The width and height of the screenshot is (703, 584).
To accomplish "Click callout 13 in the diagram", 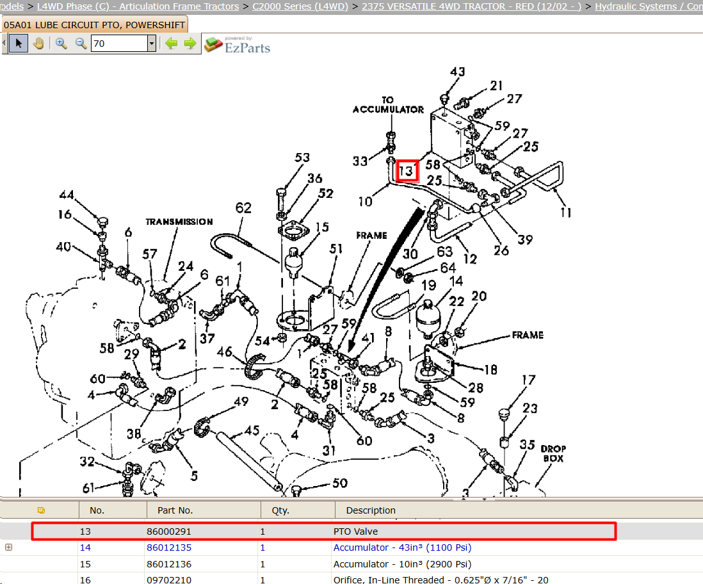I will point(407,171).
